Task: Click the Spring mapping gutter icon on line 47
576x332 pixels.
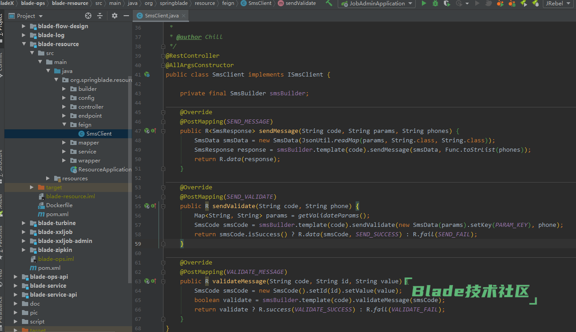Action: [146, 131]
